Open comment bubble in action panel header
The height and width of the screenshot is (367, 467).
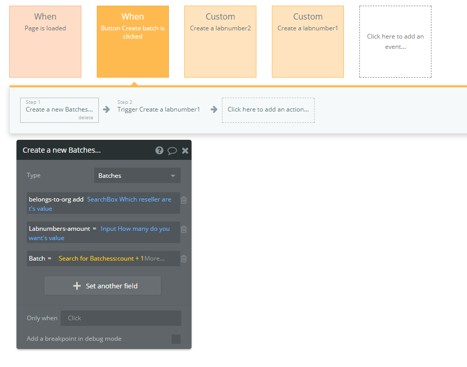[172, 151]
